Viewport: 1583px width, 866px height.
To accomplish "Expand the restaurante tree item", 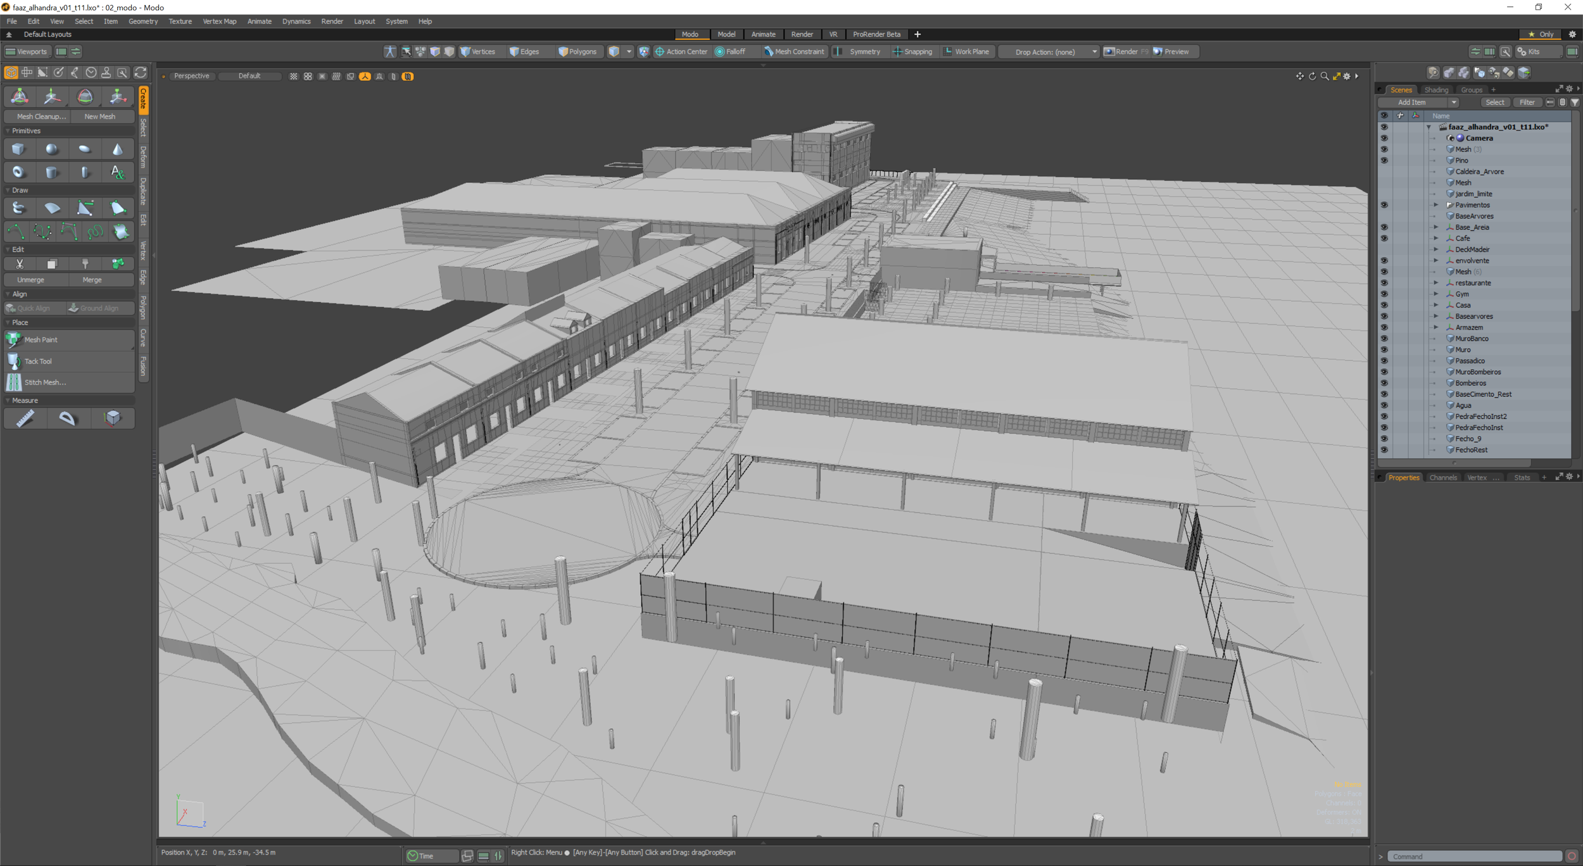I will coord(1436,283).
